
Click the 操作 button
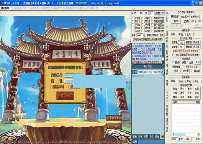pyautogui.click(x=176, y=21)
